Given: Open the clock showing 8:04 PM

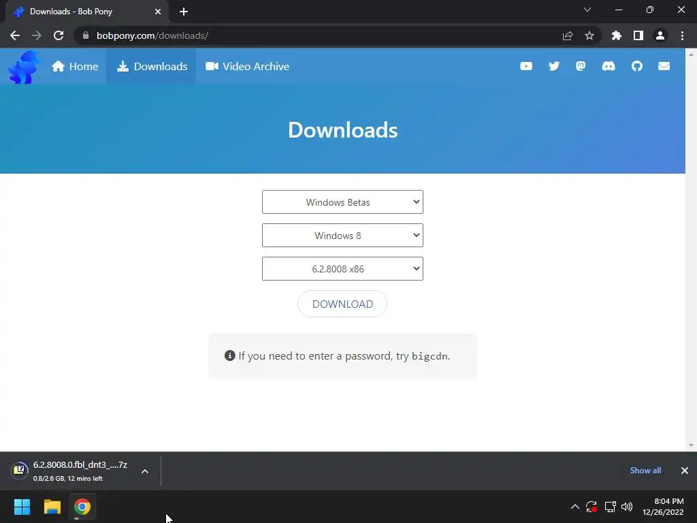Looking at the screenshot, I should (x=663, y=507).
